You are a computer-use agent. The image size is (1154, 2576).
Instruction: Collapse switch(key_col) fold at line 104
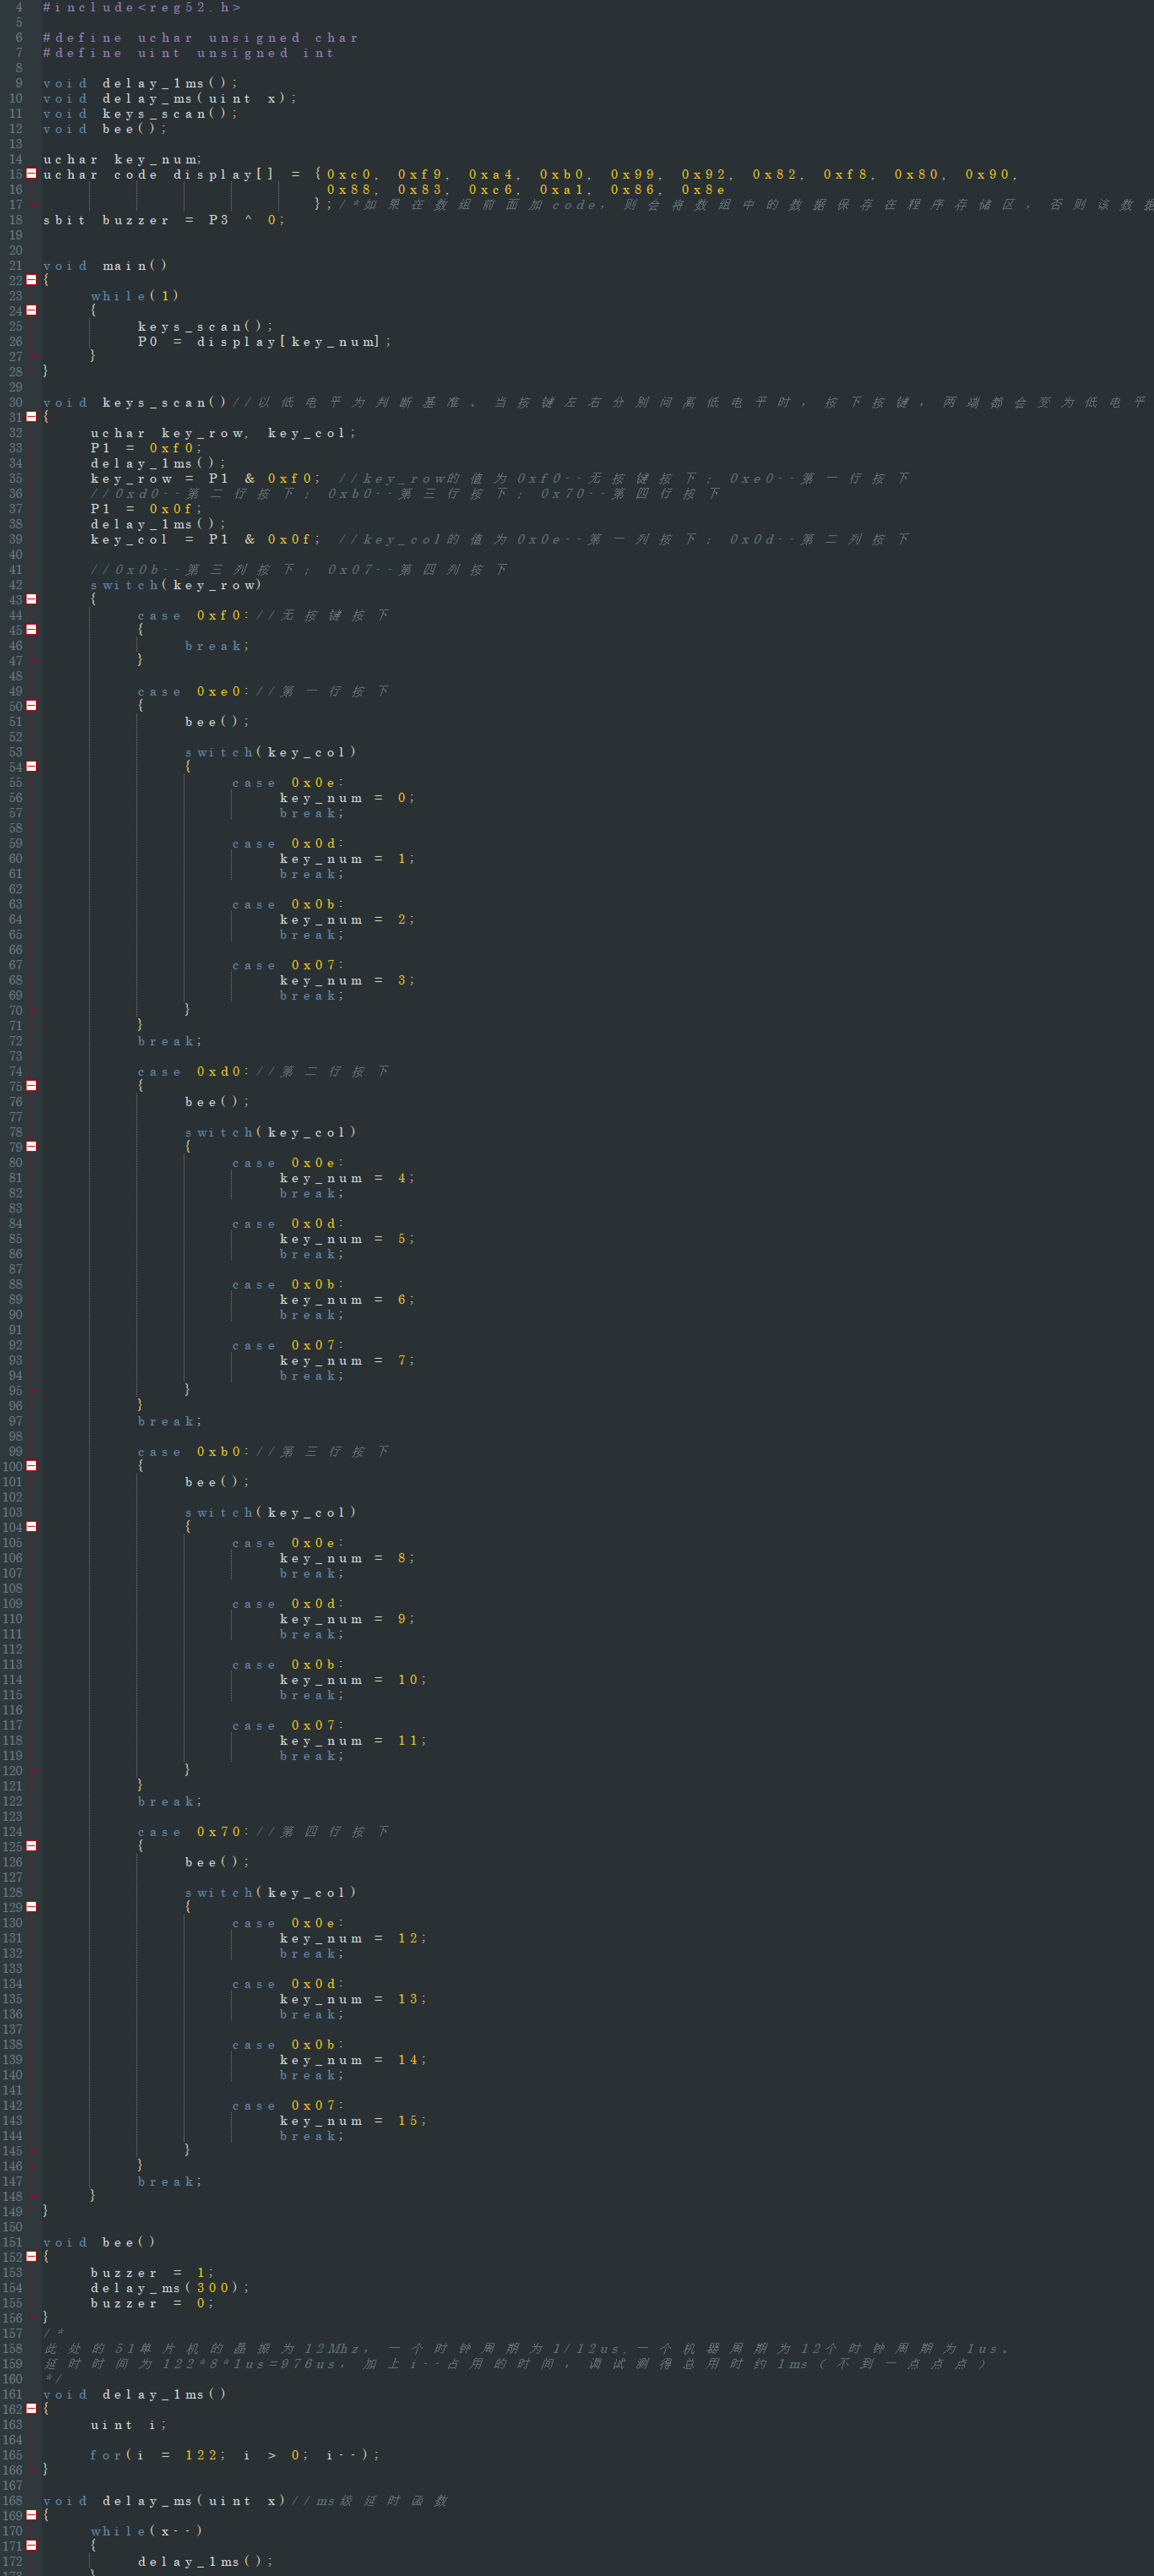pyautogui.click(x=31, y=1527)
